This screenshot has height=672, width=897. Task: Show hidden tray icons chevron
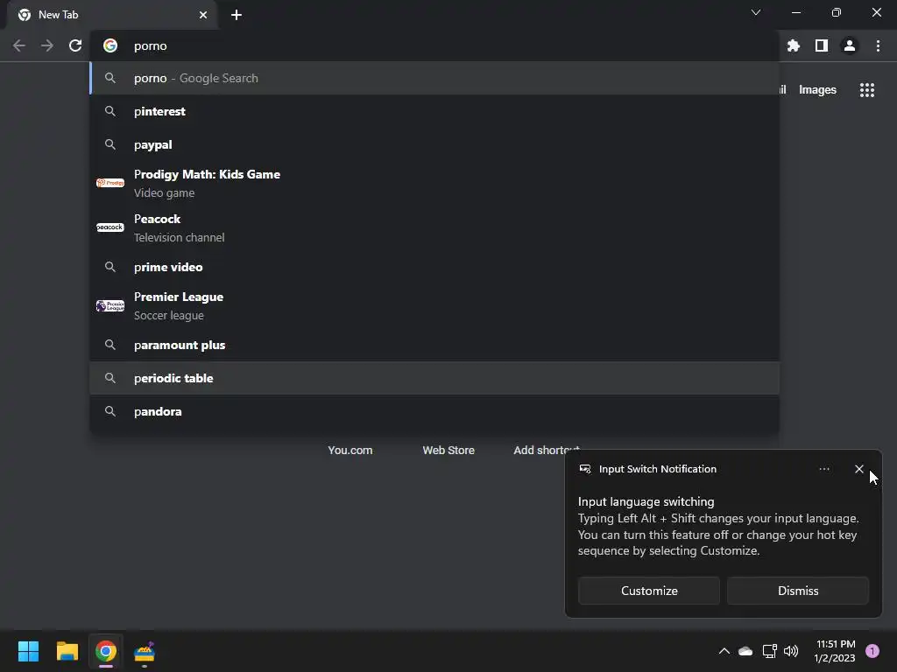pos(724,651)
